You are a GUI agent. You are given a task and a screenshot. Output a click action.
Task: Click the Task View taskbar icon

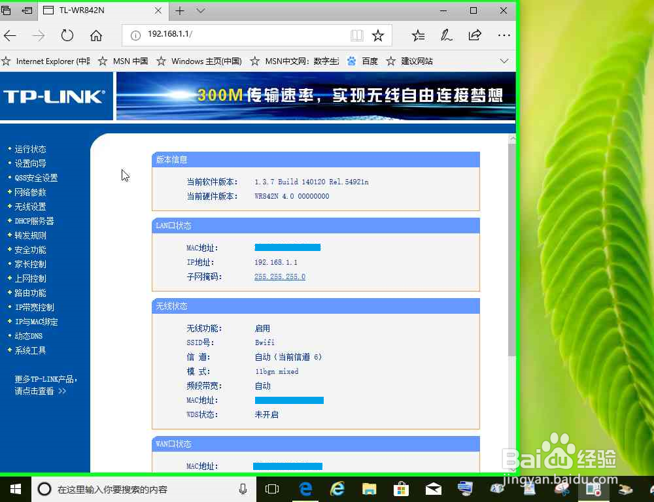pos(272,489)
